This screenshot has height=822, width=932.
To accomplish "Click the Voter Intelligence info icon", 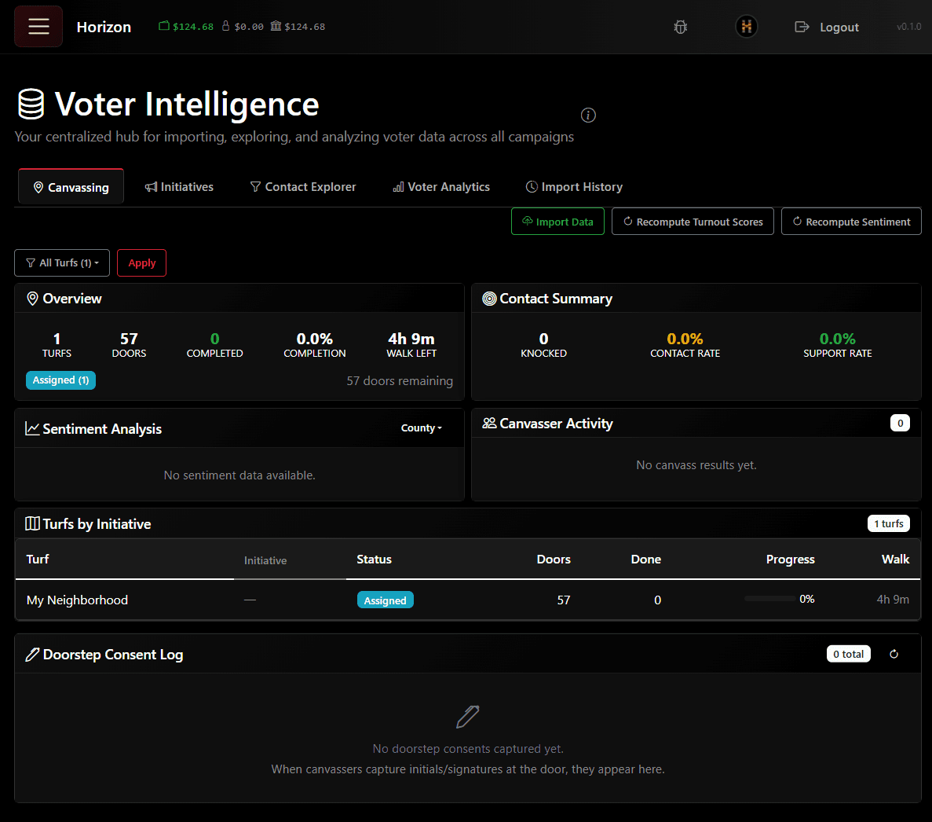I will coord(588,116).
